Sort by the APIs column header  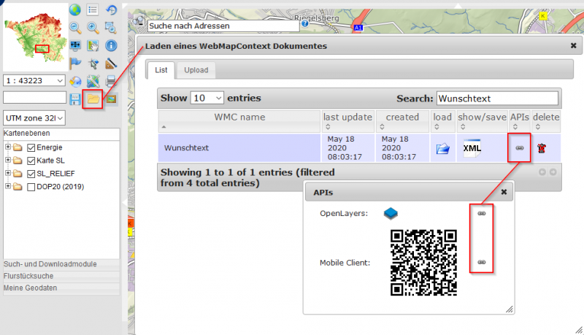(520, 121)
